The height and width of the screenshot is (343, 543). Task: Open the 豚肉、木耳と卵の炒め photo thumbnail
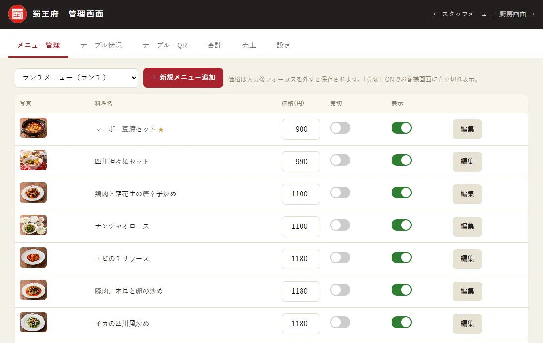click(x=33, y=290)
